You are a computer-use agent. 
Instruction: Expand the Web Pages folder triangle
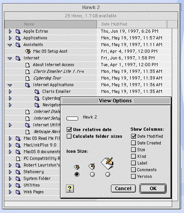(x=10, y=192)
